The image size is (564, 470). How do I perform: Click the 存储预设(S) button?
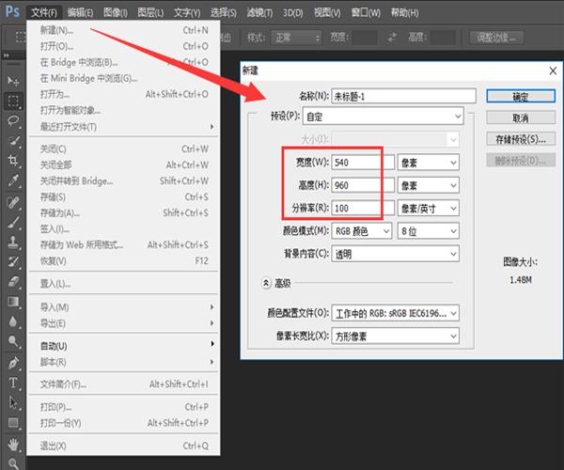(520, 139)
